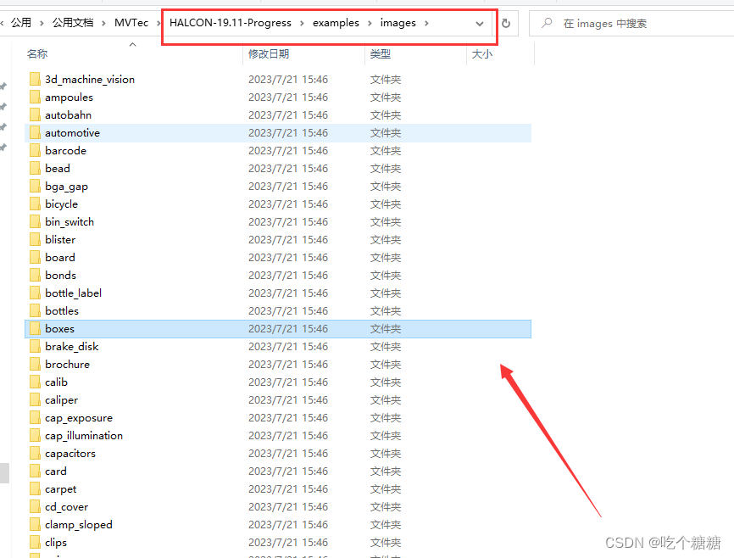The width and height of the screenshot is (734, 558).
Task: Open the 3d_machine_vision folder icon
Action: point(34,79)
